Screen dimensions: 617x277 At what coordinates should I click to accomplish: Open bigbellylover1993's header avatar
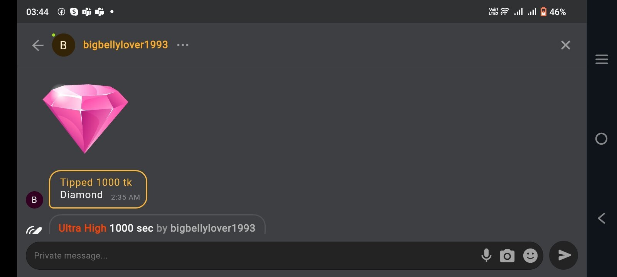click(64, 45)
